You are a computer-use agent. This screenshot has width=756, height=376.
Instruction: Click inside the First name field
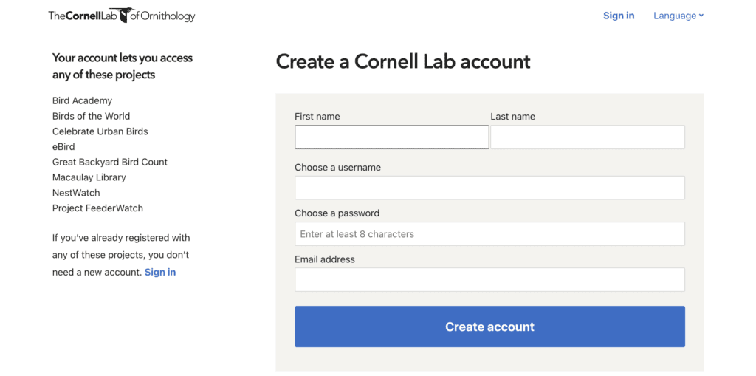(391, 137)
